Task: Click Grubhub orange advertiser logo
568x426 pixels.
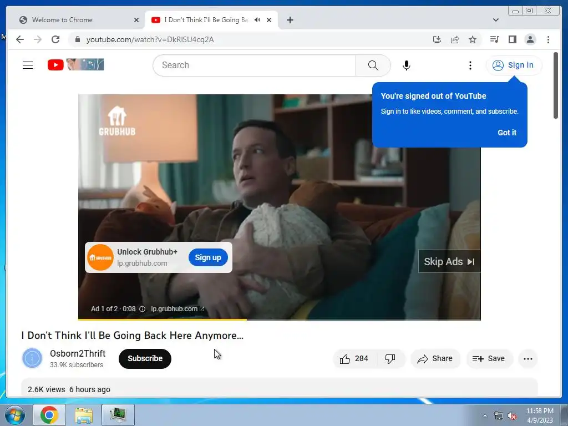Action: click(100, 257)
